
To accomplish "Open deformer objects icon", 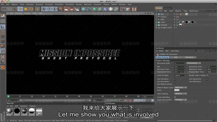I will [x=105, y=9].
